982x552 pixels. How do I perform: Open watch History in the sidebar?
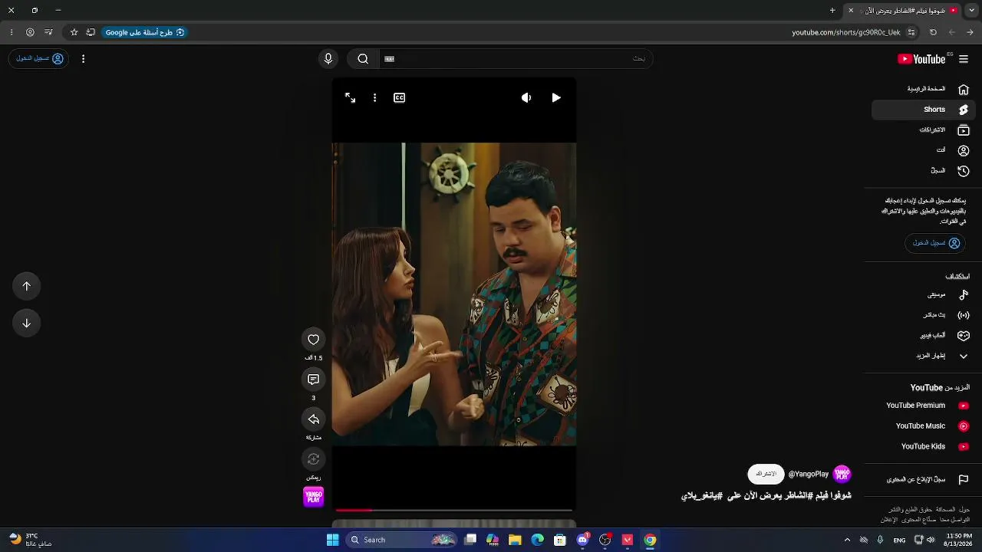click(x=924, y=171)
